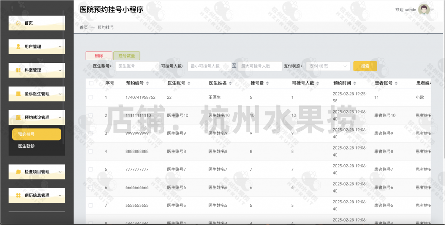Open the admin account dropdown arrow
Image resolution: width=445 pixels, height=225 pixels.
coord(432,10)
